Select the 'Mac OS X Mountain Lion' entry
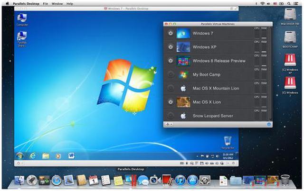 click(216, 89)
